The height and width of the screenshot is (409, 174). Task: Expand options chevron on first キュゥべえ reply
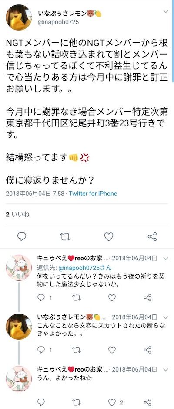pyautogui.click(x=166, y=259)
